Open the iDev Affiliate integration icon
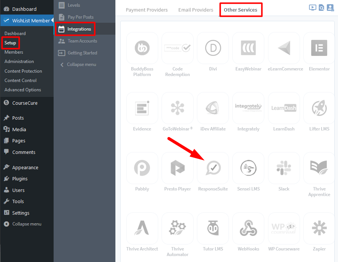The image size is (338, 262). 213,108
